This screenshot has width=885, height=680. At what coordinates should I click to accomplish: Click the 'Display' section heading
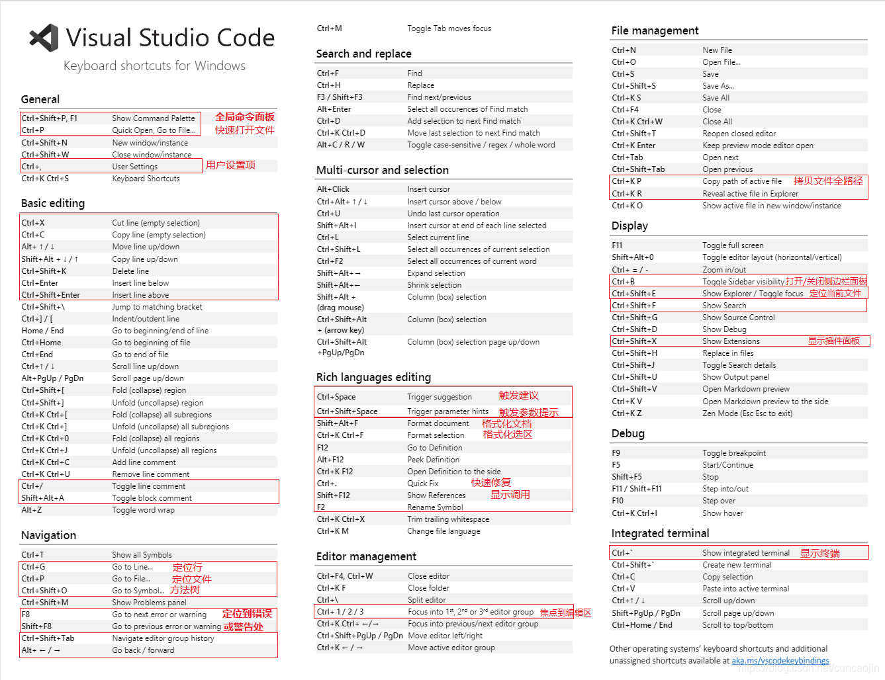630,226
